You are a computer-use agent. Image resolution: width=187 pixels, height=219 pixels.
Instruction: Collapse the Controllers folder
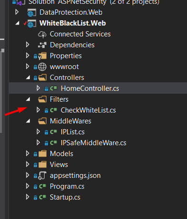point(28,77)
